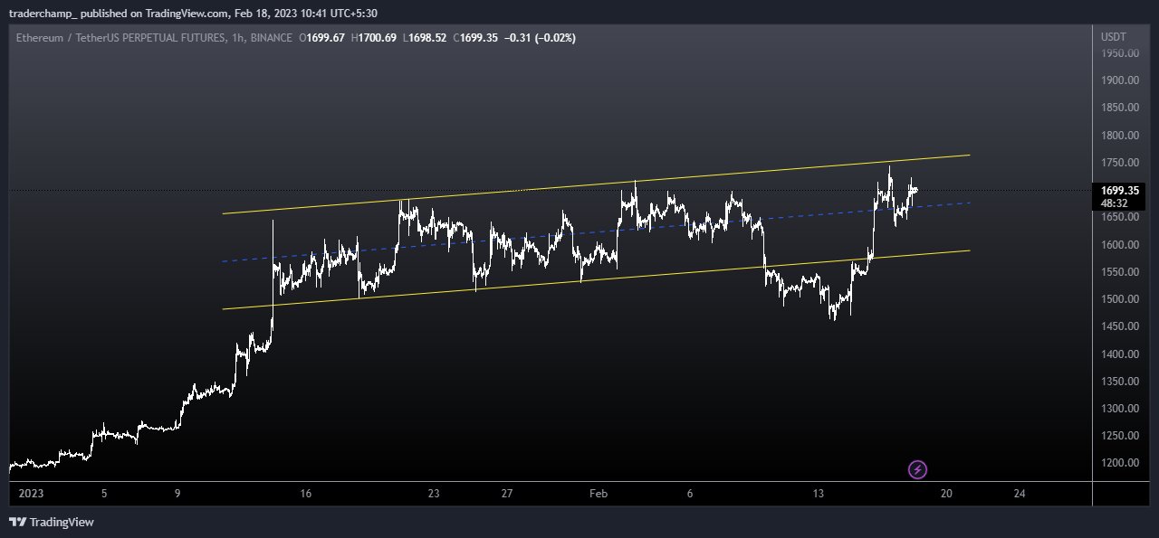Click the change value −0.31 (−0.02%)

coord(540,37)
